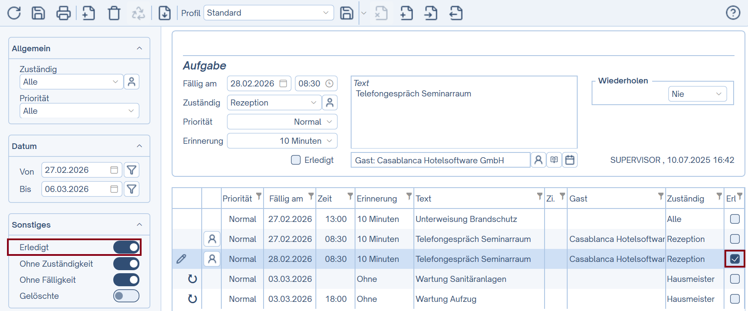Sort by the Fällig am column header
Screen dimensions: 748x311
(x=286, y=199)
